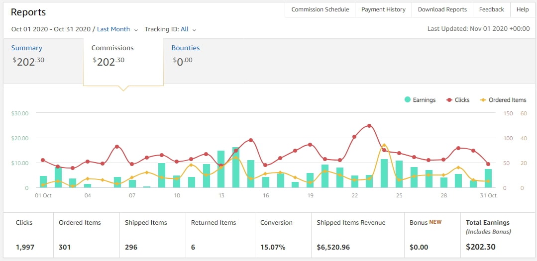Screen dimensions: 537x261
Task: Click the Ordered Items peak on Oct 24
Action: click(x=384, y=145)
